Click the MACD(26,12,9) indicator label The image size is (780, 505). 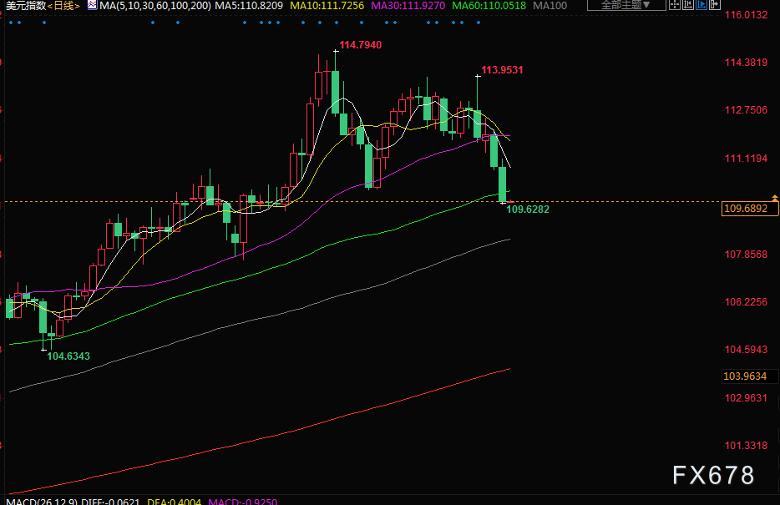click(42, 501)
